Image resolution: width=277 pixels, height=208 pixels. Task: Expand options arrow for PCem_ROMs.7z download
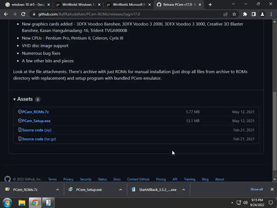point(58,190)
